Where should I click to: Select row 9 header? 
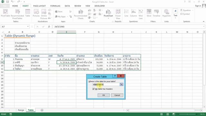[x=2, y=62]
